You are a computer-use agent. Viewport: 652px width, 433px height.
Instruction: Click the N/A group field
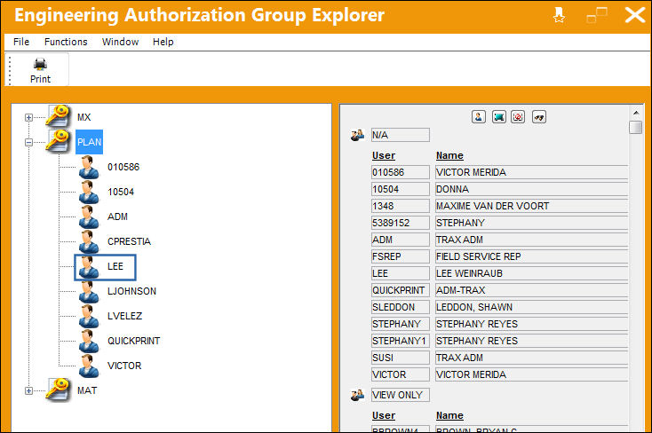(x=401, y=135)
